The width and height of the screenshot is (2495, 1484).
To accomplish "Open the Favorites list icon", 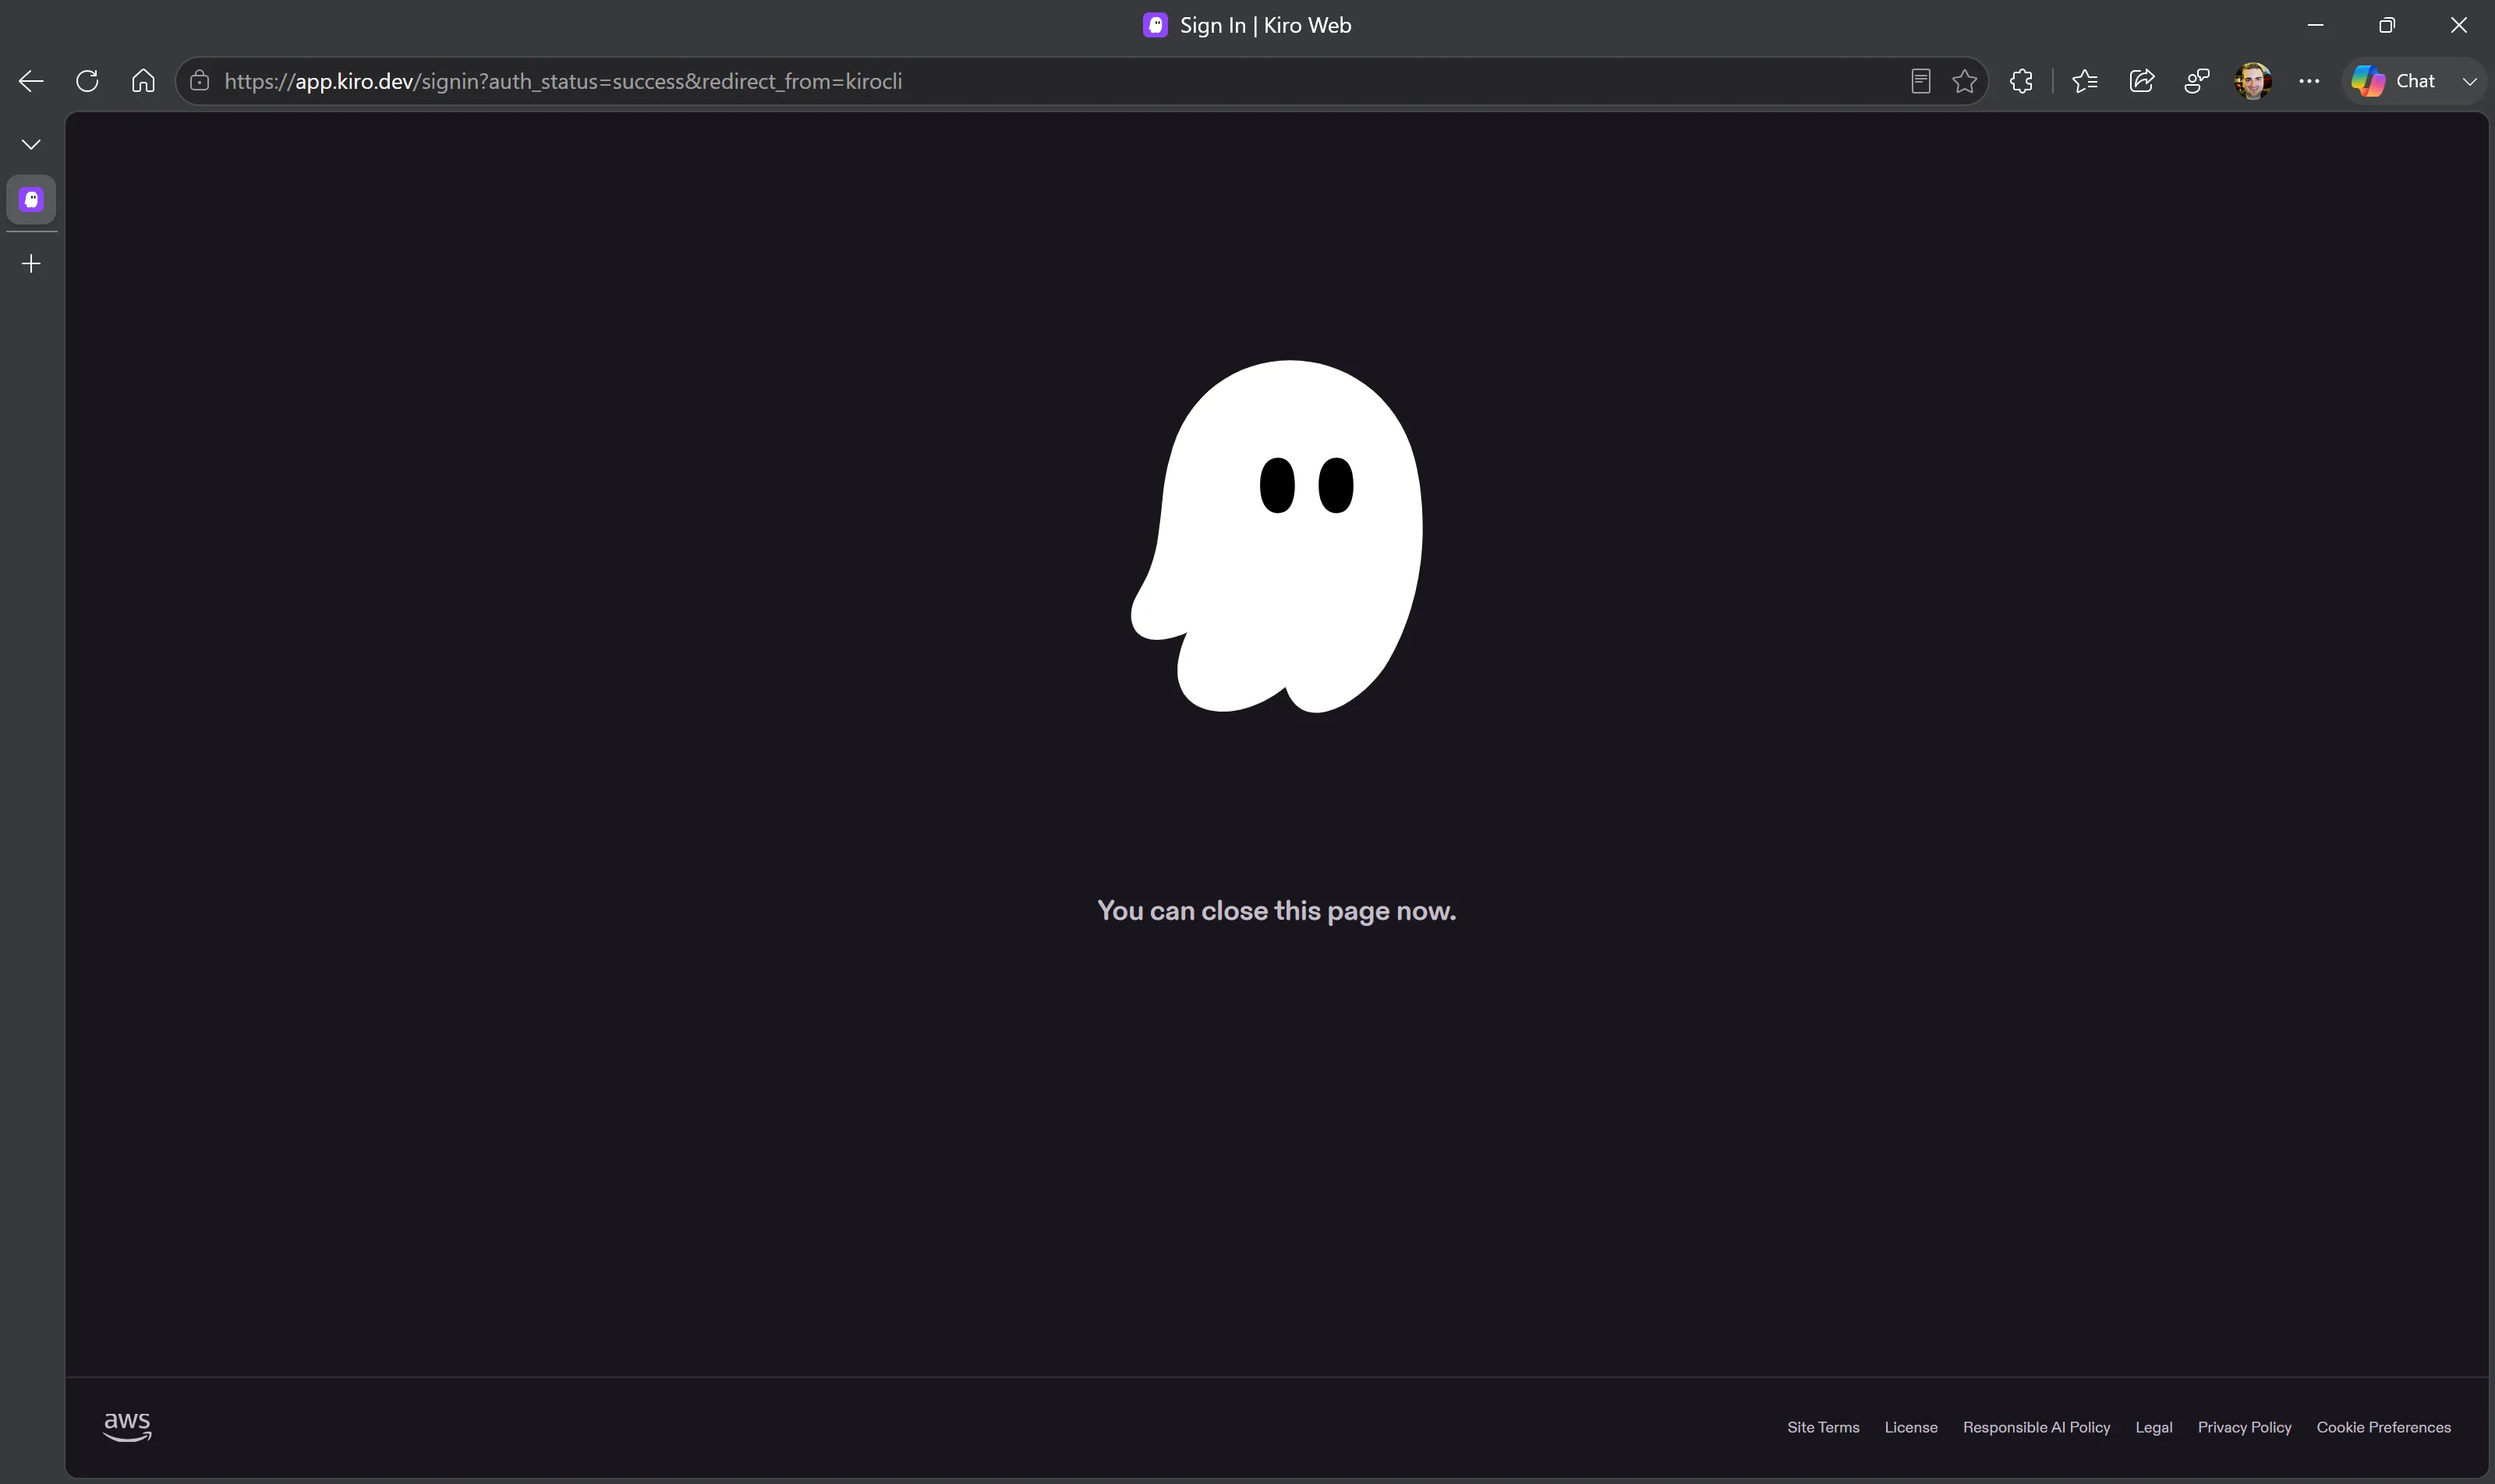I will coord(2086,81).
